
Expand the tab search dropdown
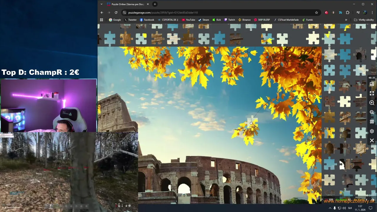[x=102, y=4]
